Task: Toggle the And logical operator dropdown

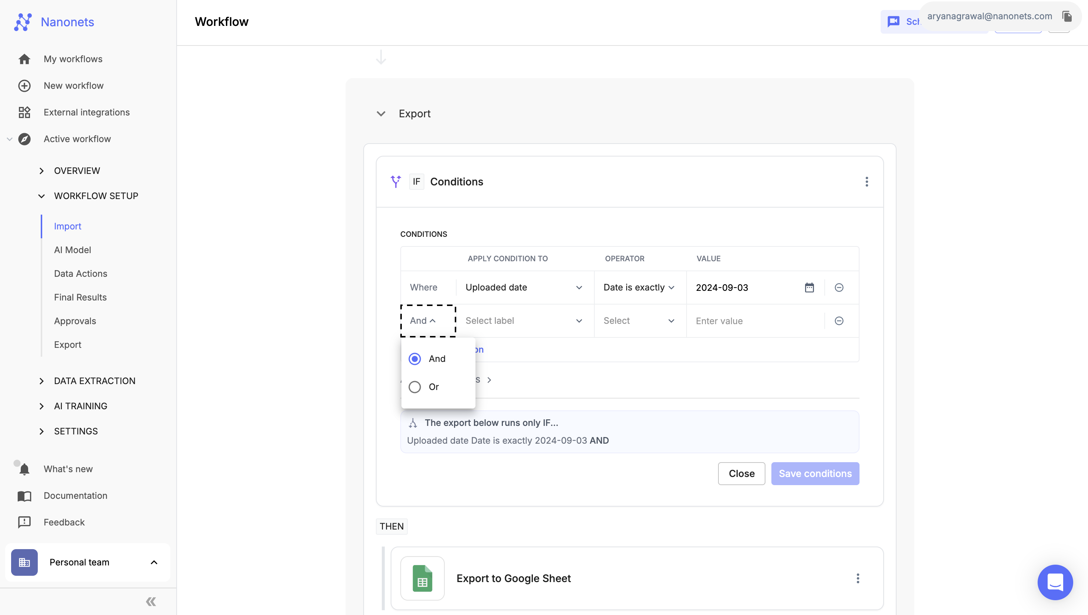Action: pos(428,321)
